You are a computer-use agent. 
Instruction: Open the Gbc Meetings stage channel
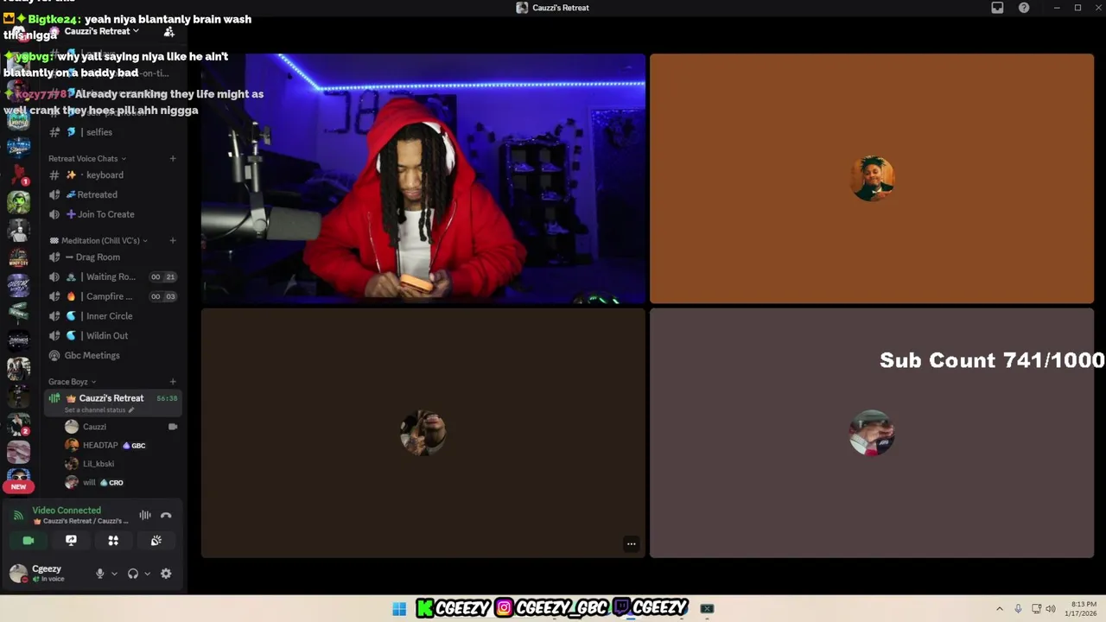114,356
